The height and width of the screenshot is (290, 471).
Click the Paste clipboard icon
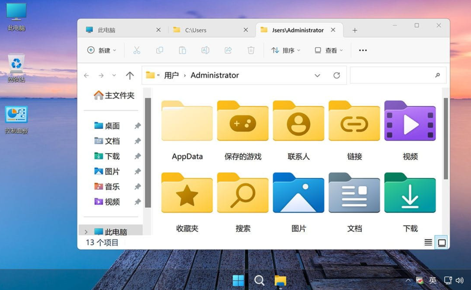click(182, 50)
